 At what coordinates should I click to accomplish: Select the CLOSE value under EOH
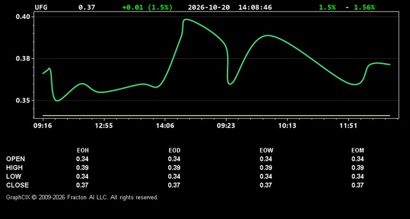pyautogui.click(x=83, y=185)
